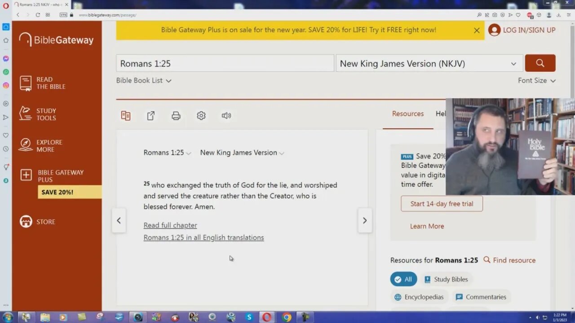Open the parallel Bible view icon
575x323 pixels.
126,116
